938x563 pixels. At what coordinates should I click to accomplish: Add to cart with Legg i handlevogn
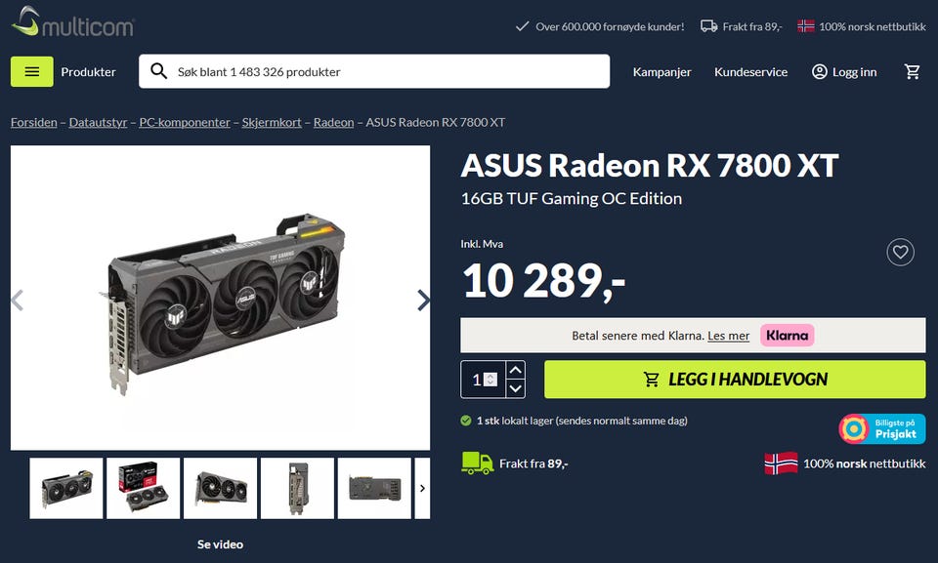(x=735, y=379)
